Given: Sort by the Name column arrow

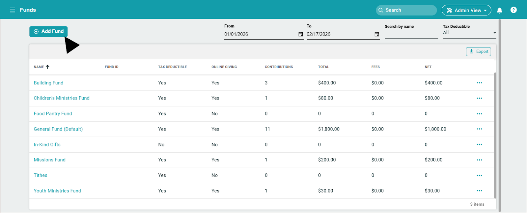Looking at the screenshot, I should click(47, 67).
